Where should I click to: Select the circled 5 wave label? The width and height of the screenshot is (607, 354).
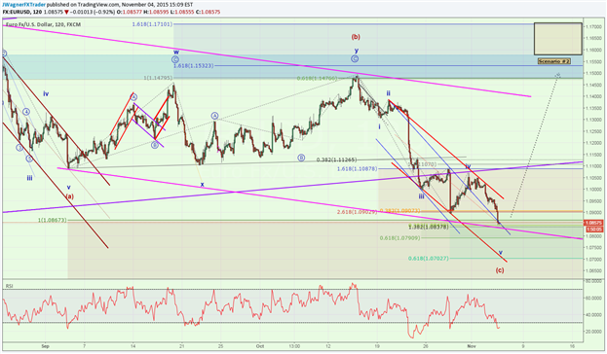[x=29, y=159]
